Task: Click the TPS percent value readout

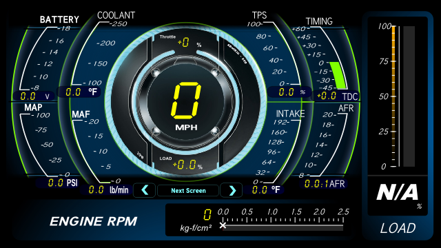Action: click(x=289, y=92)
